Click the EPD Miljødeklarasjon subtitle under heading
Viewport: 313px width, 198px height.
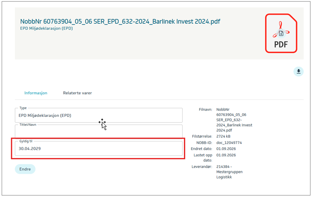[46, 28]
